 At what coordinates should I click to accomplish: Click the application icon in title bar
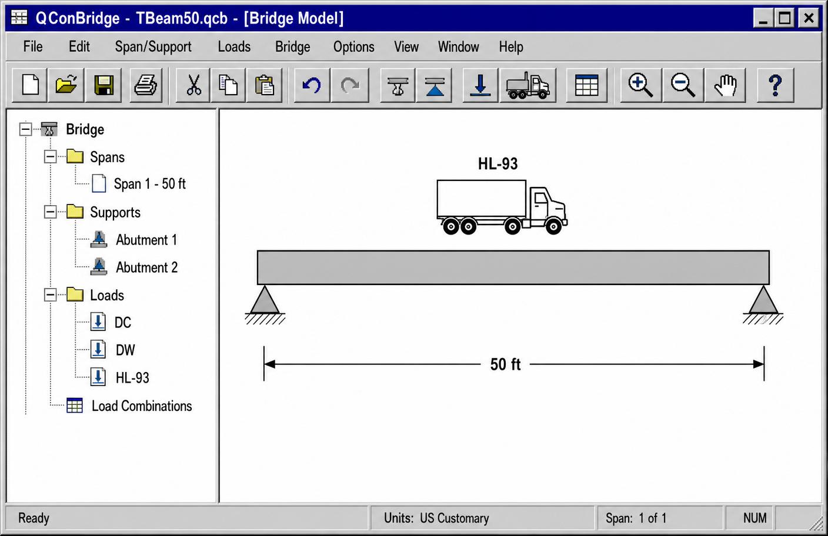tap(19, 18)
